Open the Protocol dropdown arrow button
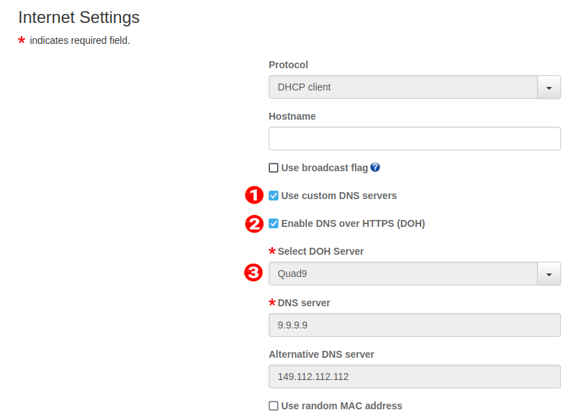The width and height of the screenshot is (577, 419). coord(549,88)
